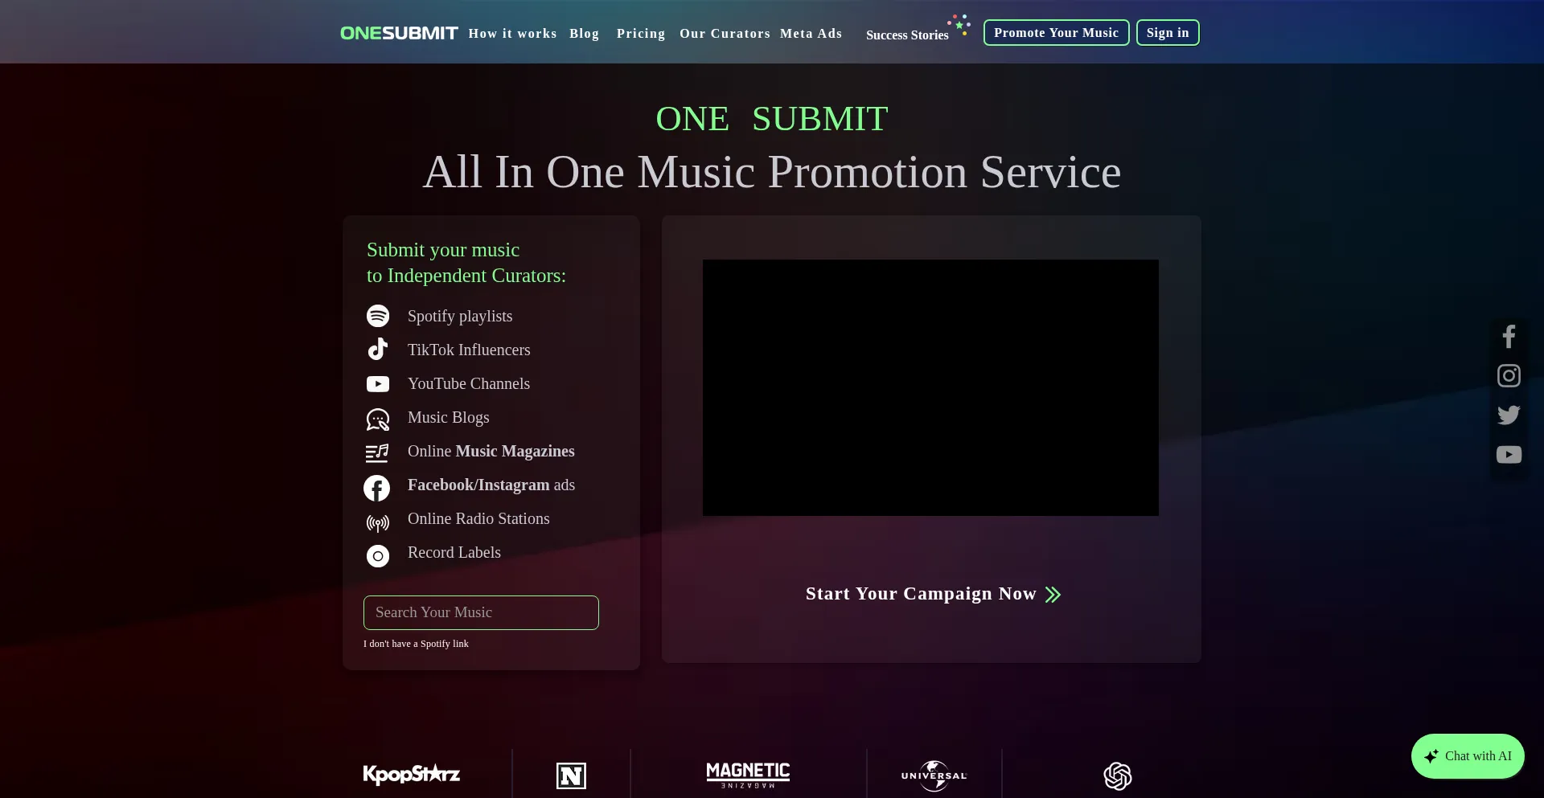1544x798 pixels.
Task: Click the radio antenna icon for Radio Stations
Action: tap(378, 523)
